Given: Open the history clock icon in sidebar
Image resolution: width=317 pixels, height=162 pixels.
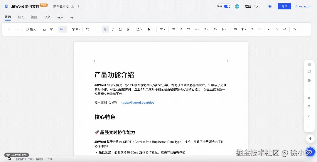Looking at the screenshot, I should [x=309, y=80].
